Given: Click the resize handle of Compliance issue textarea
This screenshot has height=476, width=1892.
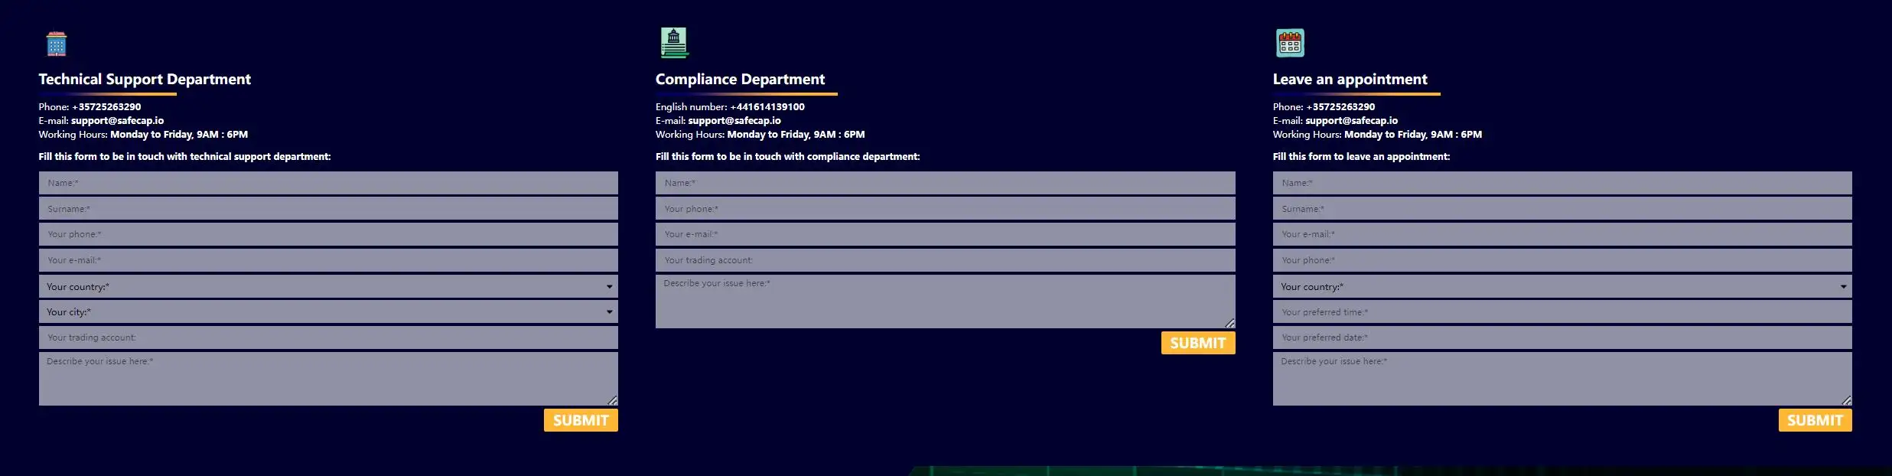Looking at the screenshot, I should pos(1229,323).
